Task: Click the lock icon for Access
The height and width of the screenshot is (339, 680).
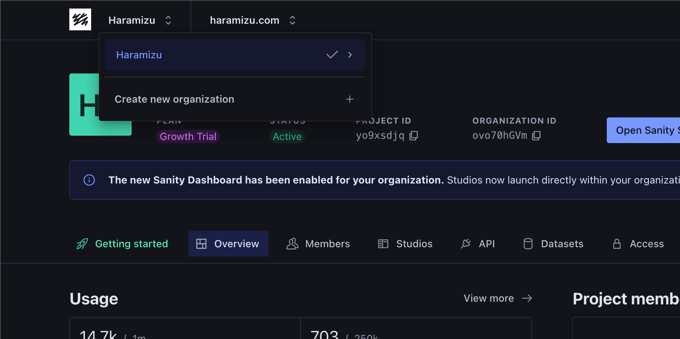Action: tap(617, 244)
